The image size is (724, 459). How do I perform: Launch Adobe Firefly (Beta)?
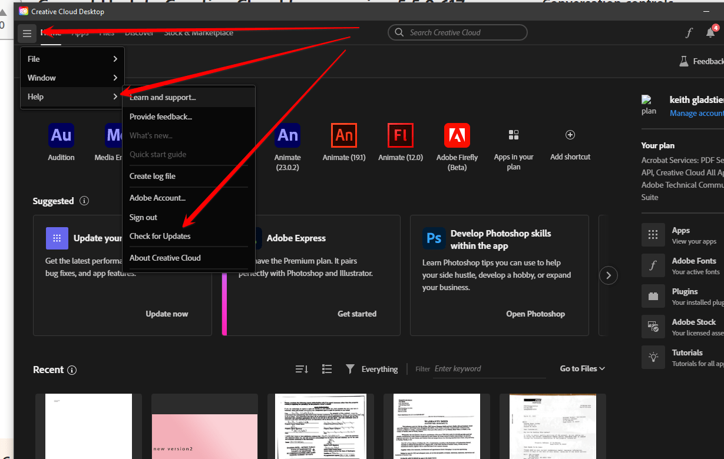(x=457, y=135)
